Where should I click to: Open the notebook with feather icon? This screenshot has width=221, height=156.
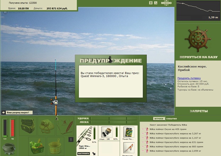pyautogui.click(x=65, y=126)
